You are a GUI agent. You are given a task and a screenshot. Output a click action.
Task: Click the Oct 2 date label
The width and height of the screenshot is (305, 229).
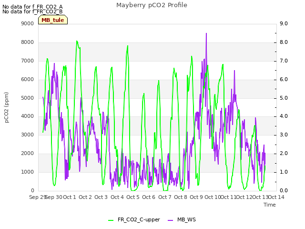85,197
